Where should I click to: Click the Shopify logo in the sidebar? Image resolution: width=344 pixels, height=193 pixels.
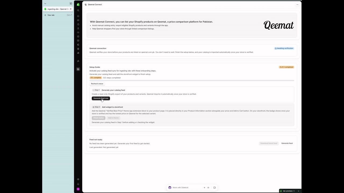[x=78, y=5]
